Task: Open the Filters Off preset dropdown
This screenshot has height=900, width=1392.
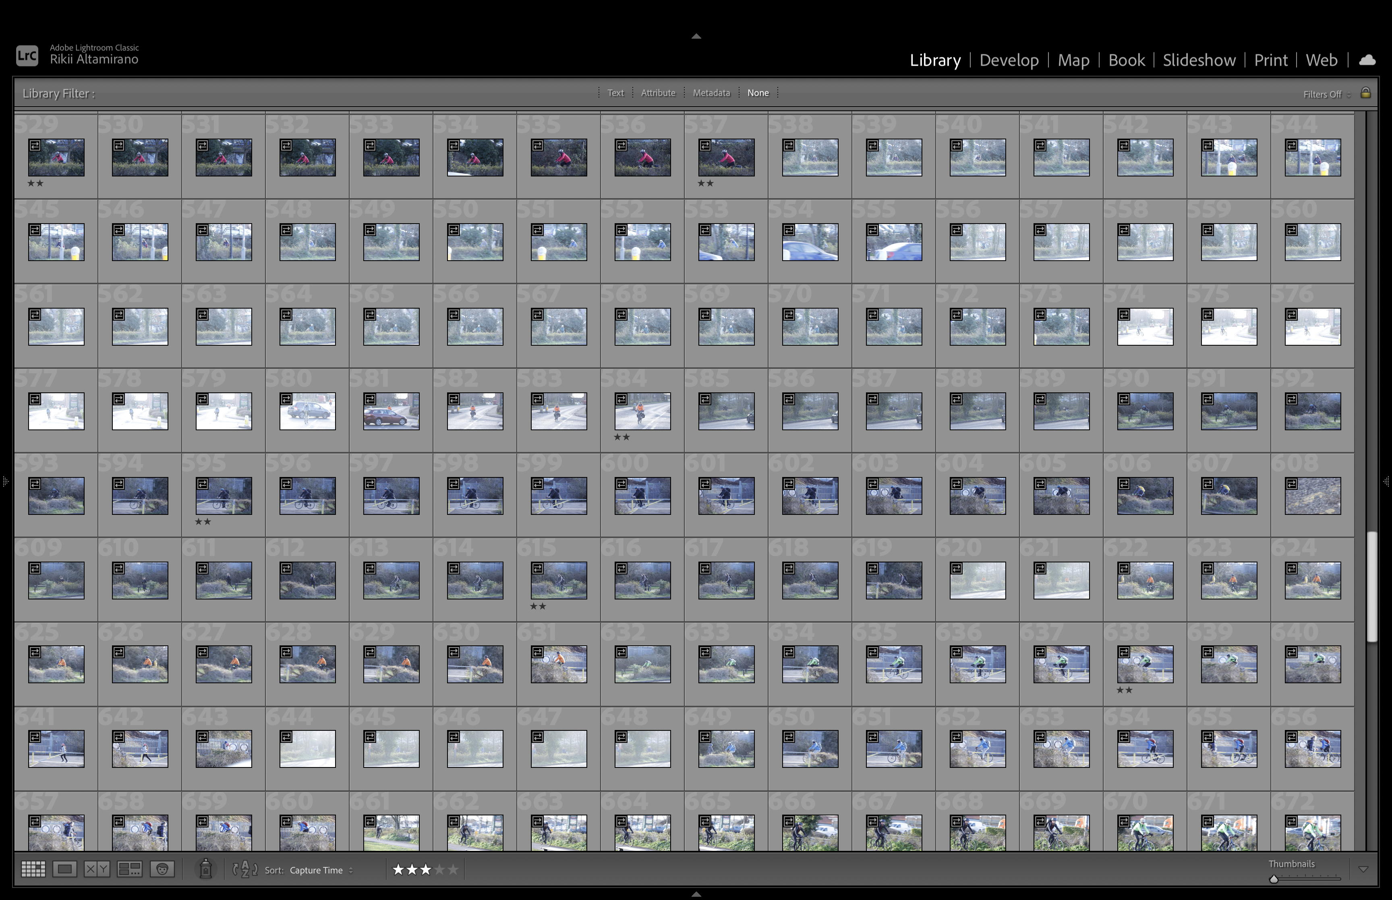Action: [x=1327, y=94]
